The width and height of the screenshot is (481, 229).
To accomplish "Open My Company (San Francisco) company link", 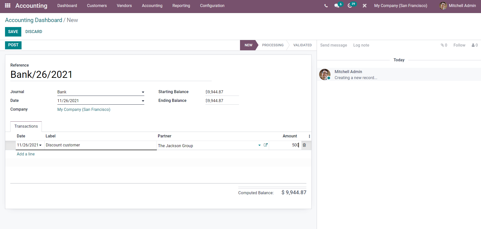I will (84, 109).
